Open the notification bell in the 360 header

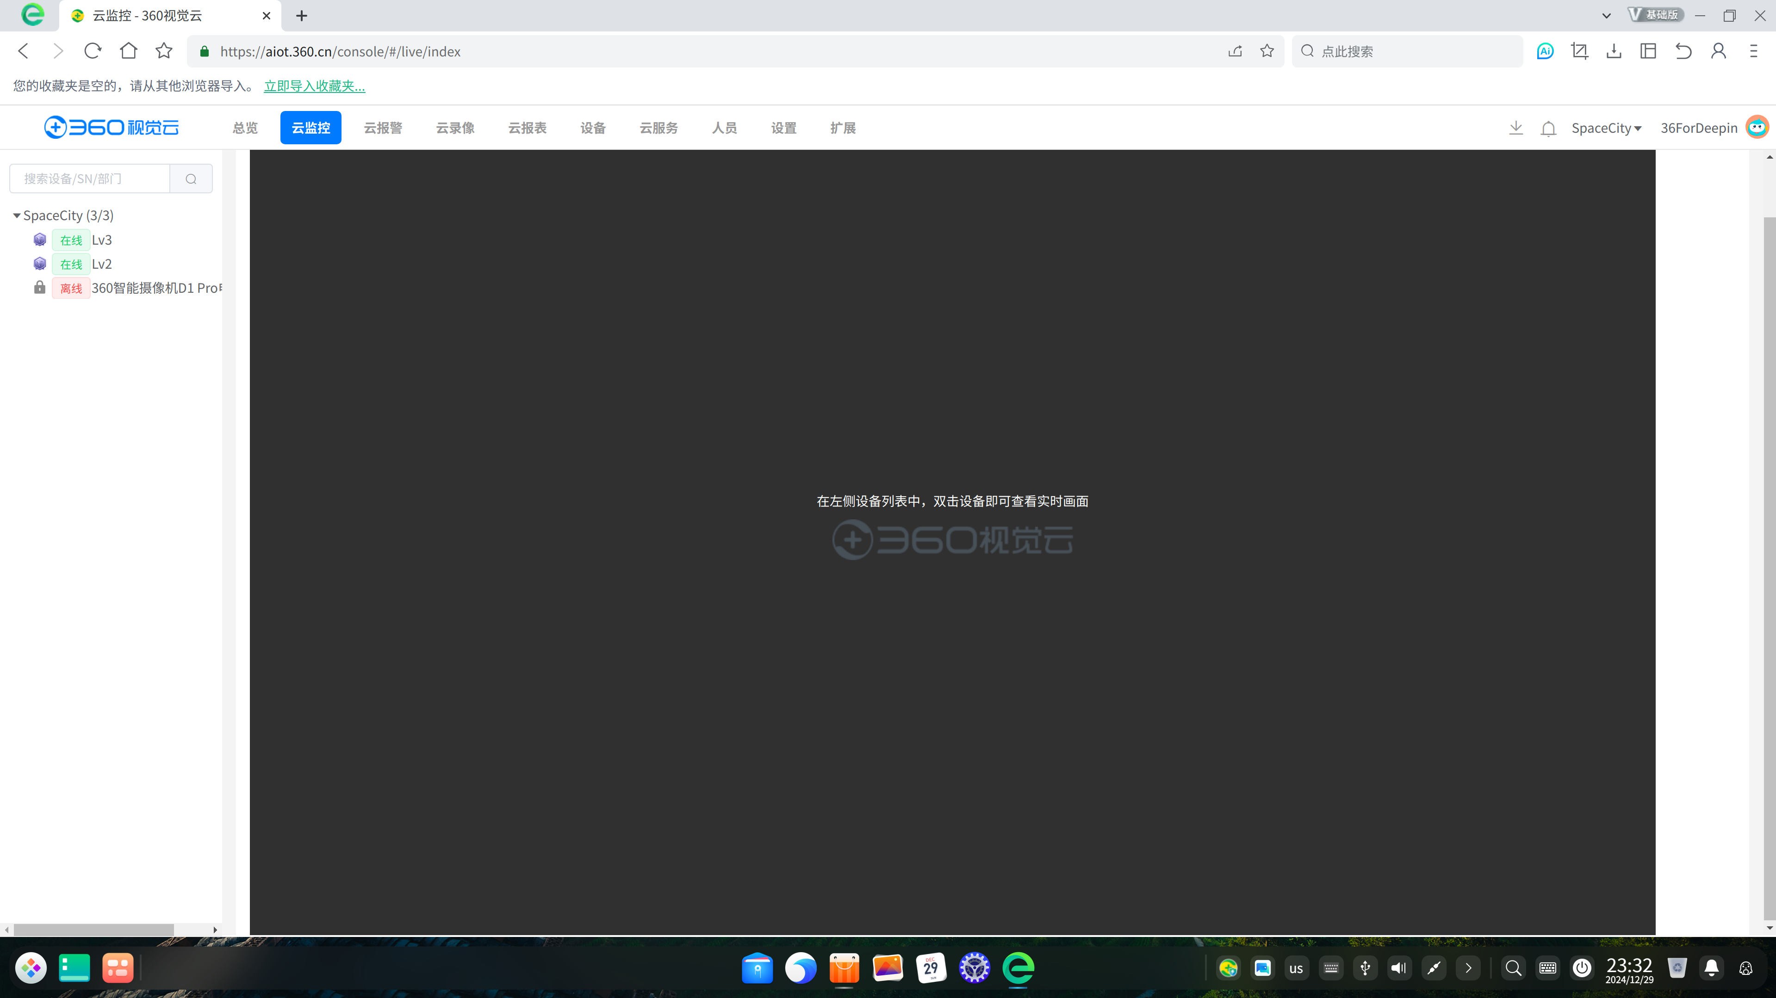pos(1548,128)
